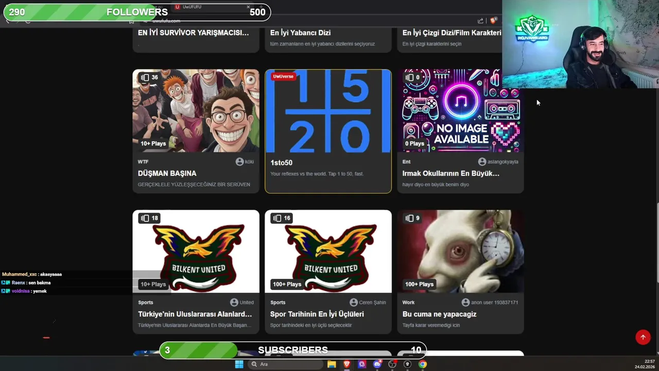Click 'hayır diyo en büyük benim diyo' description
Screen dimensions: 659x371
click(x=436, y=184)
